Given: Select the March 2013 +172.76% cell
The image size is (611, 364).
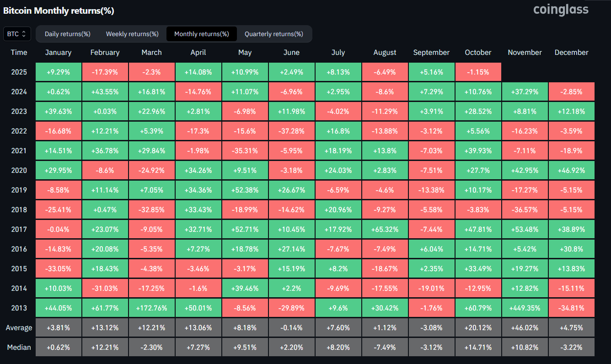Looking at the screenshot, I should [151, 308].
